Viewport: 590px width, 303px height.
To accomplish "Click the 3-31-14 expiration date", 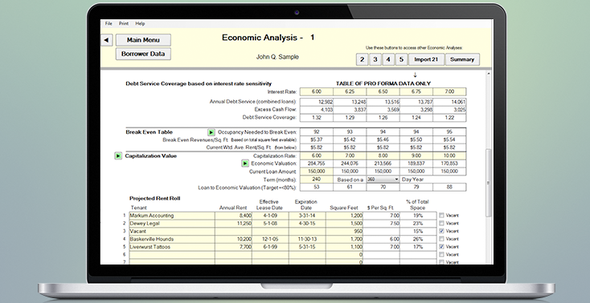I will pyautogui.click(x=307, y=216).
